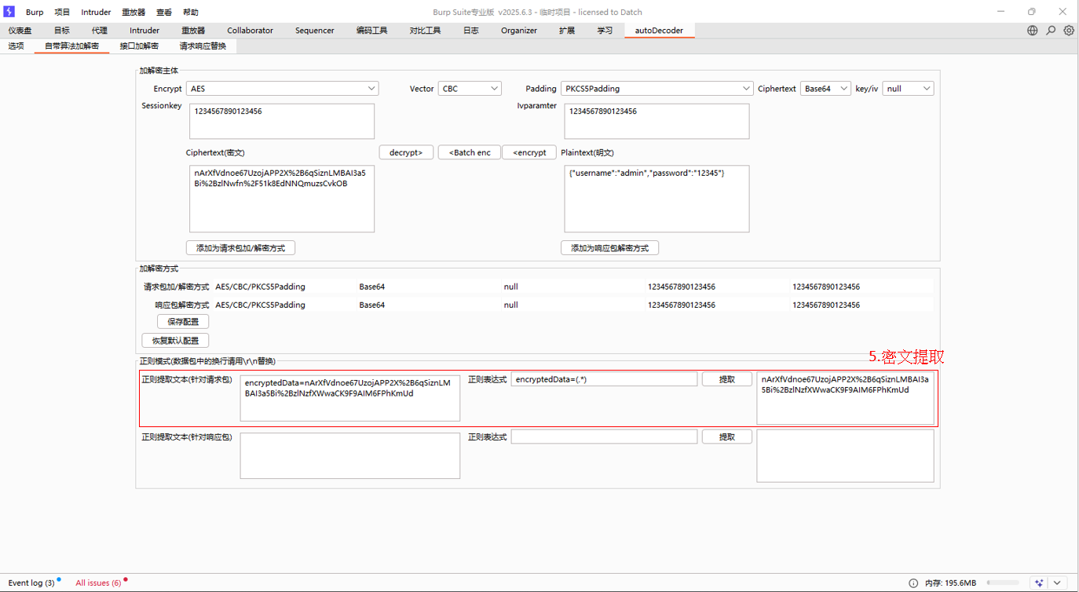
Task: Open the Event log (3)
Action: pyautogui.click(x=31, y=583)
